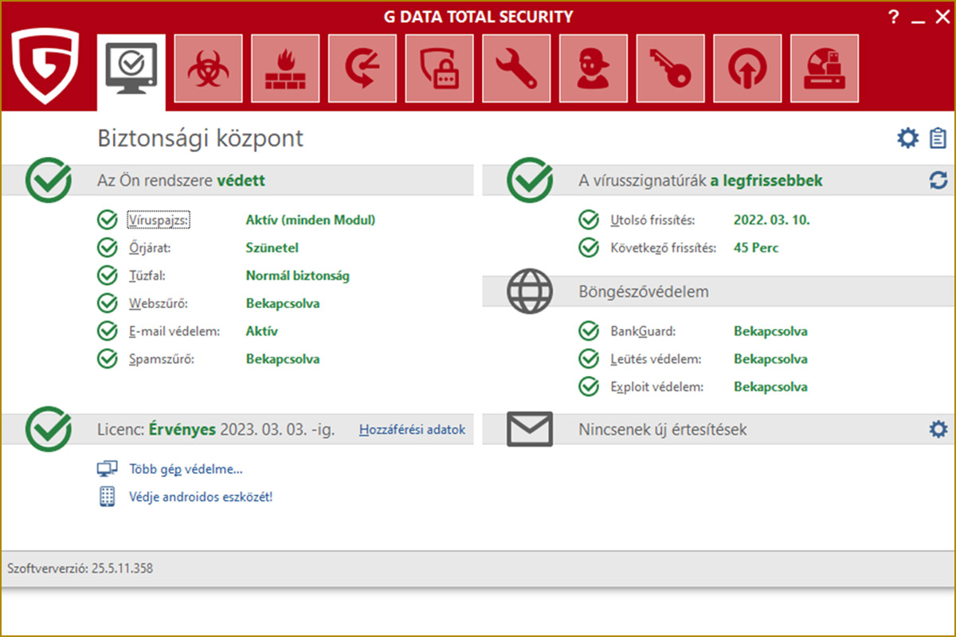Open the encryption key tab
956x637 pixels.
pos(671,69)
